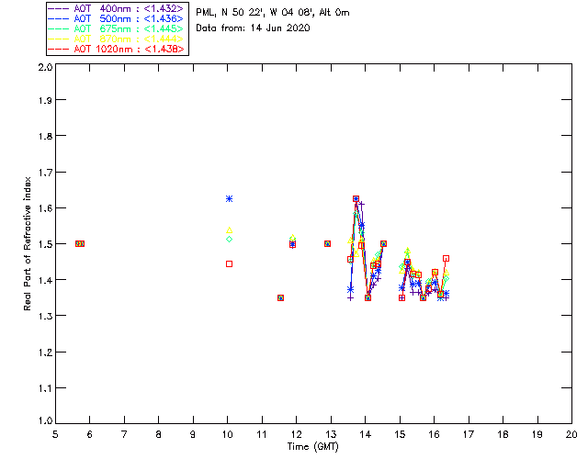Click the 1.0 y-axis tick label
Image resolution: width=588 pixels, height=470 pixels.
coord(45,420)
